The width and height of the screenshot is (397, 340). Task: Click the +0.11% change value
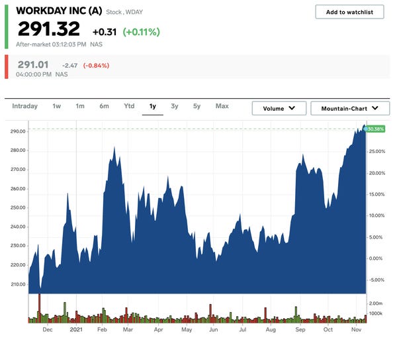pos(142,32)
